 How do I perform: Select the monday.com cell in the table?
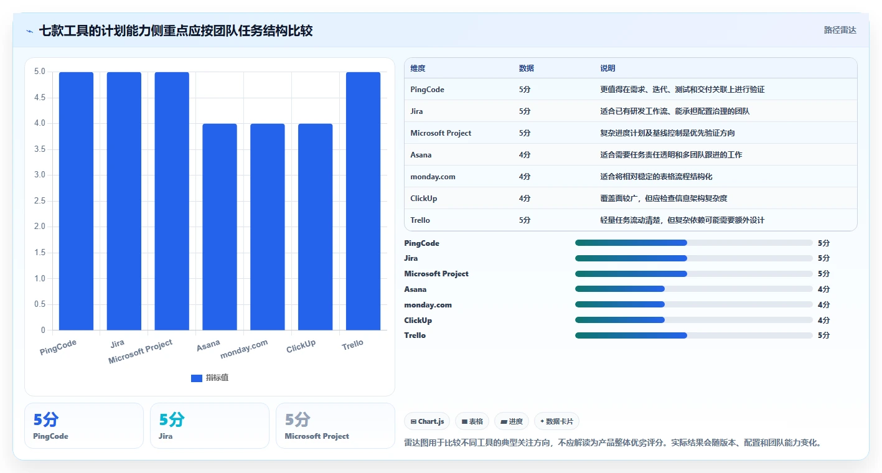click(433, 177)
